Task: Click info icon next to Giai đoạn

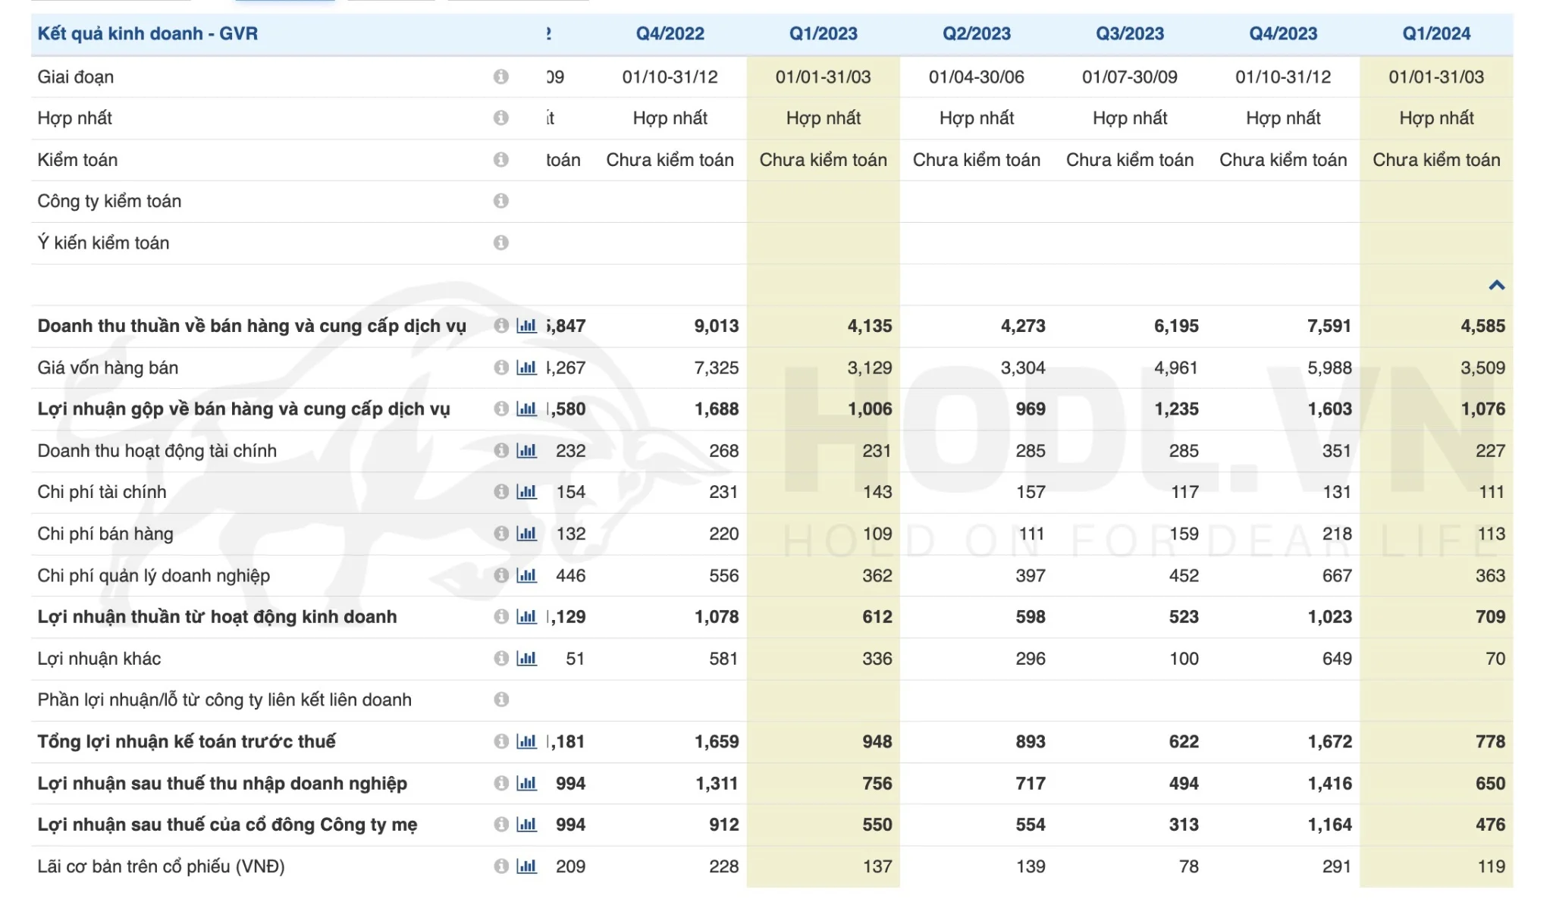Action: pos(500,77)
